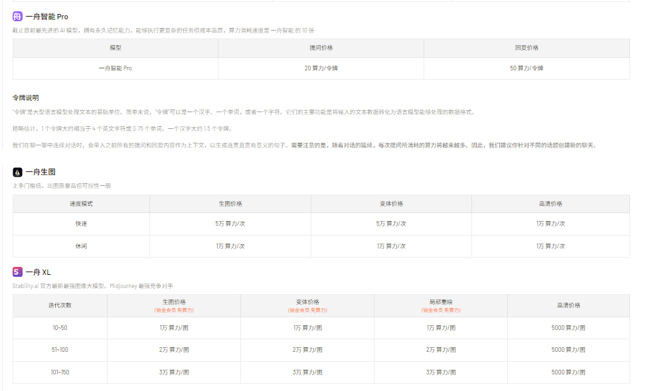This screenshot has height=391, width=648.
Task: Click the 生图价格 value in the 快速 row
Action: click(230, 224)
